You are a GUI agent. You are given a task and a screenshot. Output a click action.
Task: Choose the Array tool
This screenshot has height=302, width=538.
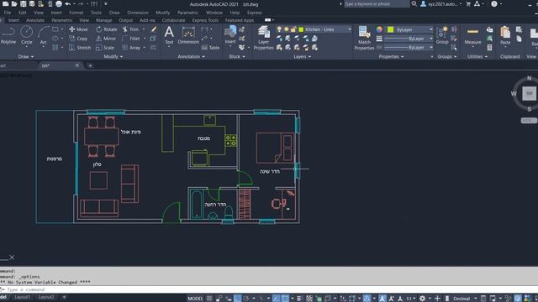coord(132,48)
